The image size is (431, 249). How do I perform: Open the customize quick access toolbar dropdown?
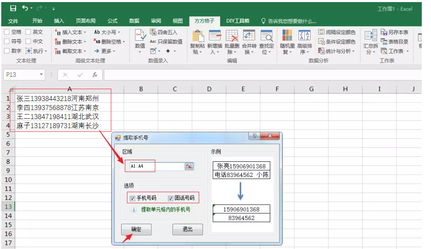pyautogui.click(x=54, y=9)
